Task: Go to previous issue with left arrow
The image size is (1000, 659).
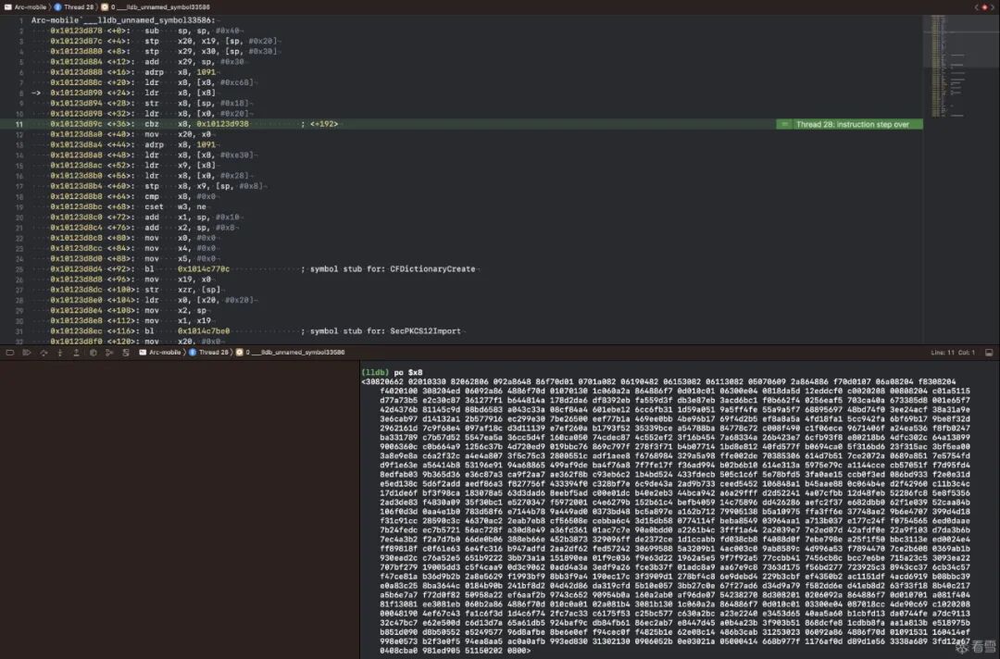Action: (977, 7)
